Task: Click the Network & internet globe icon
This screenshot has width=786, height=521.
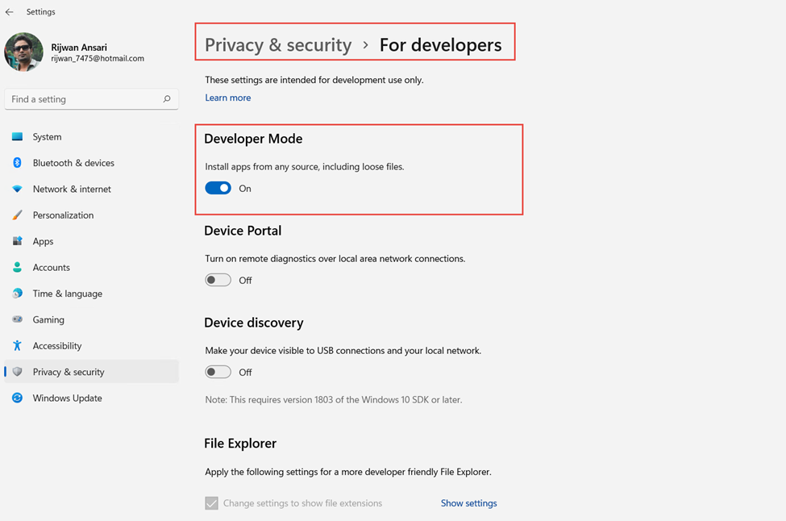Action: point(17,189)
